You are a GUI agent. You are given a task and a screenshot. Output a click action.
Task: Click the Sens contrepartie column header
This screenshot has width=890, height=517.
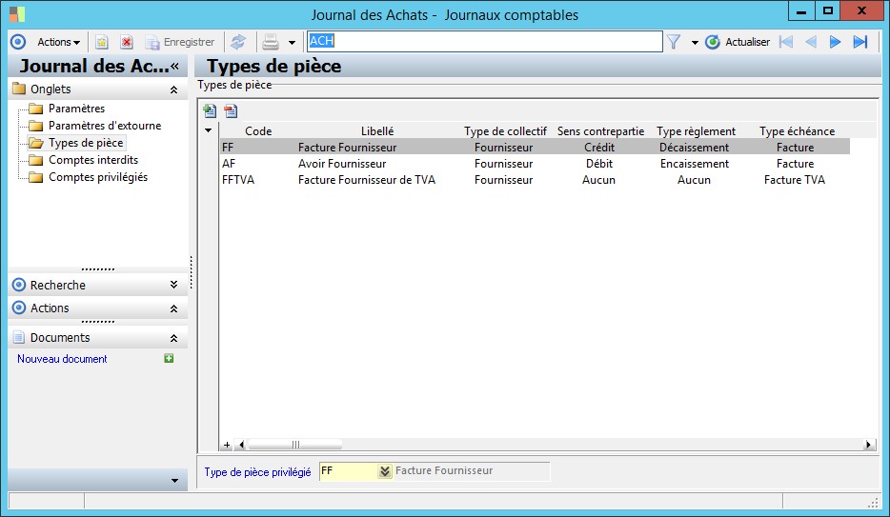click(x=600, y=131)
